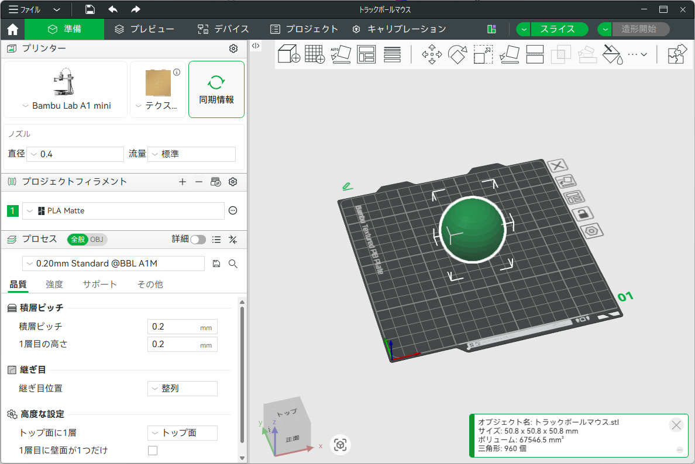Remove a filament with minus icon
Screen dimensions: 695x464
pyautogui.click(x=199, y=182)
